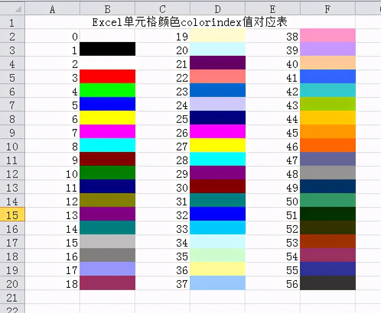Click the cell containing number 52

point(273,228)
